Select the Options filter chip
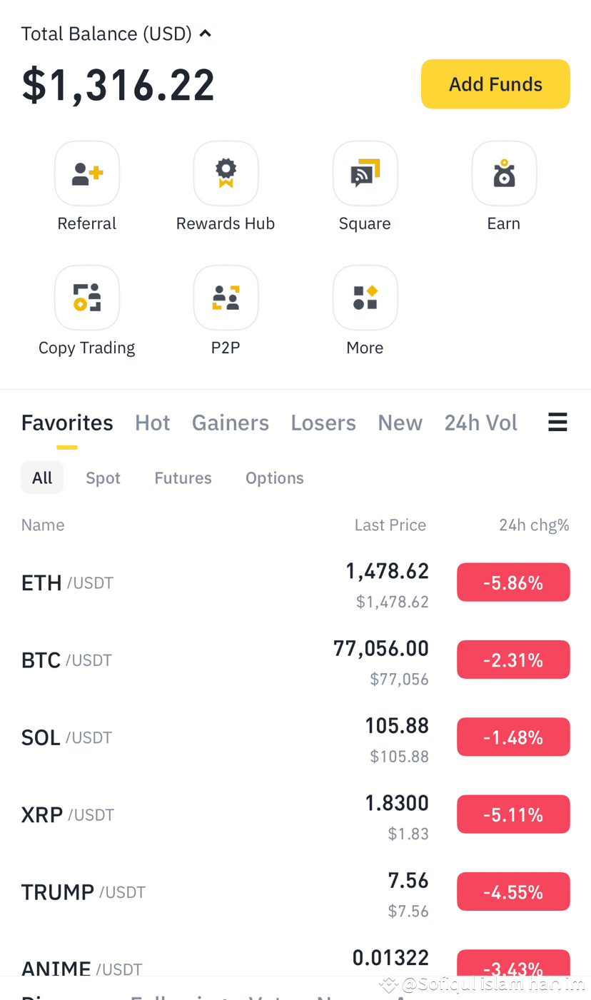591x1000 pixels. click(275, 478)
